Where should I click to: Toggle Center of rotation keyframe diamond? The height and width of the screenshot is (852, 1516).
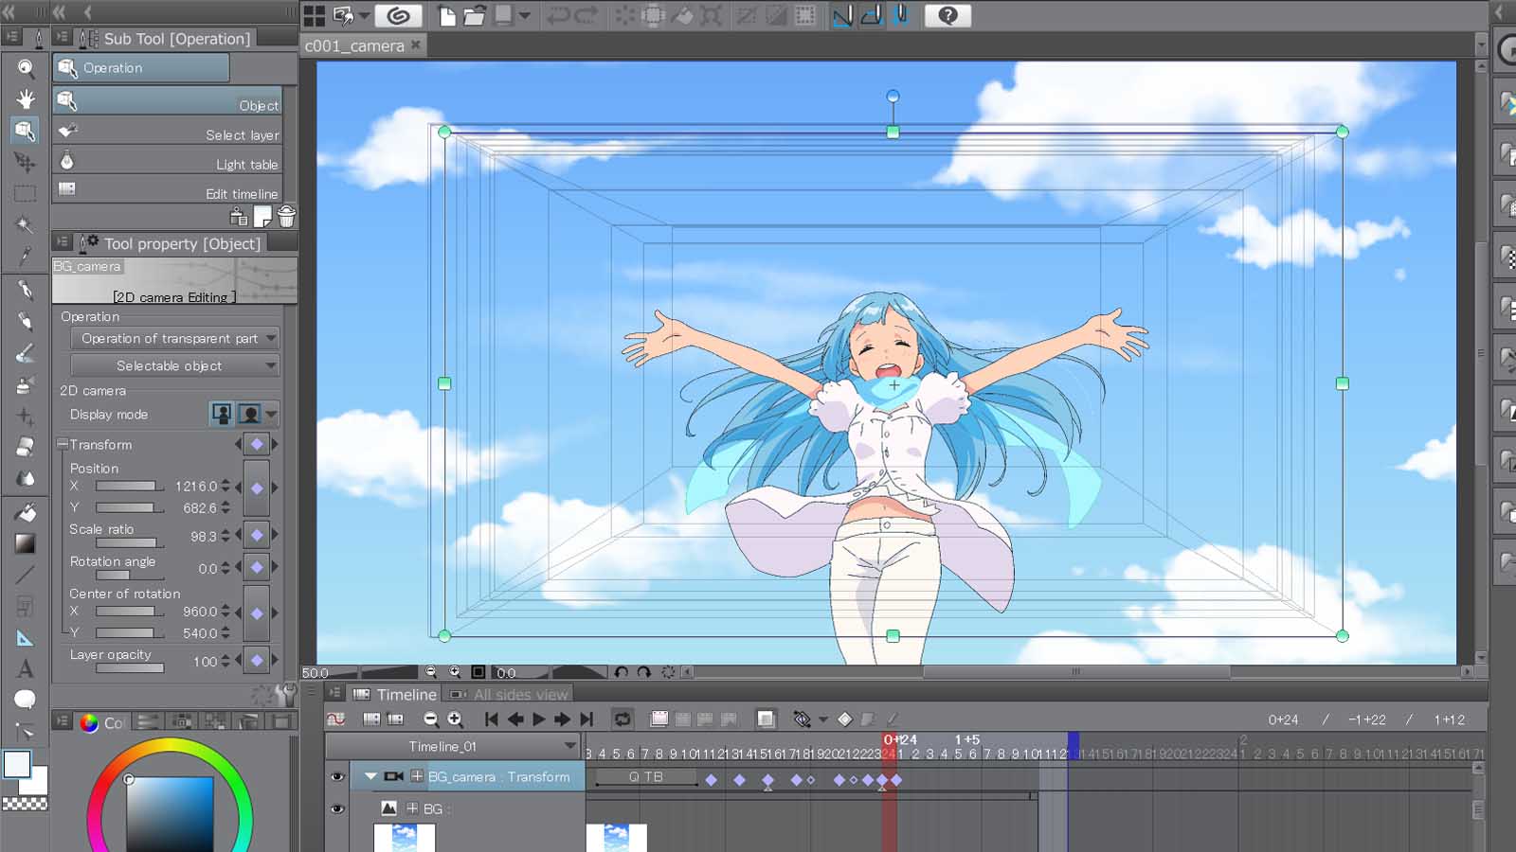click(x=257, y=613)
